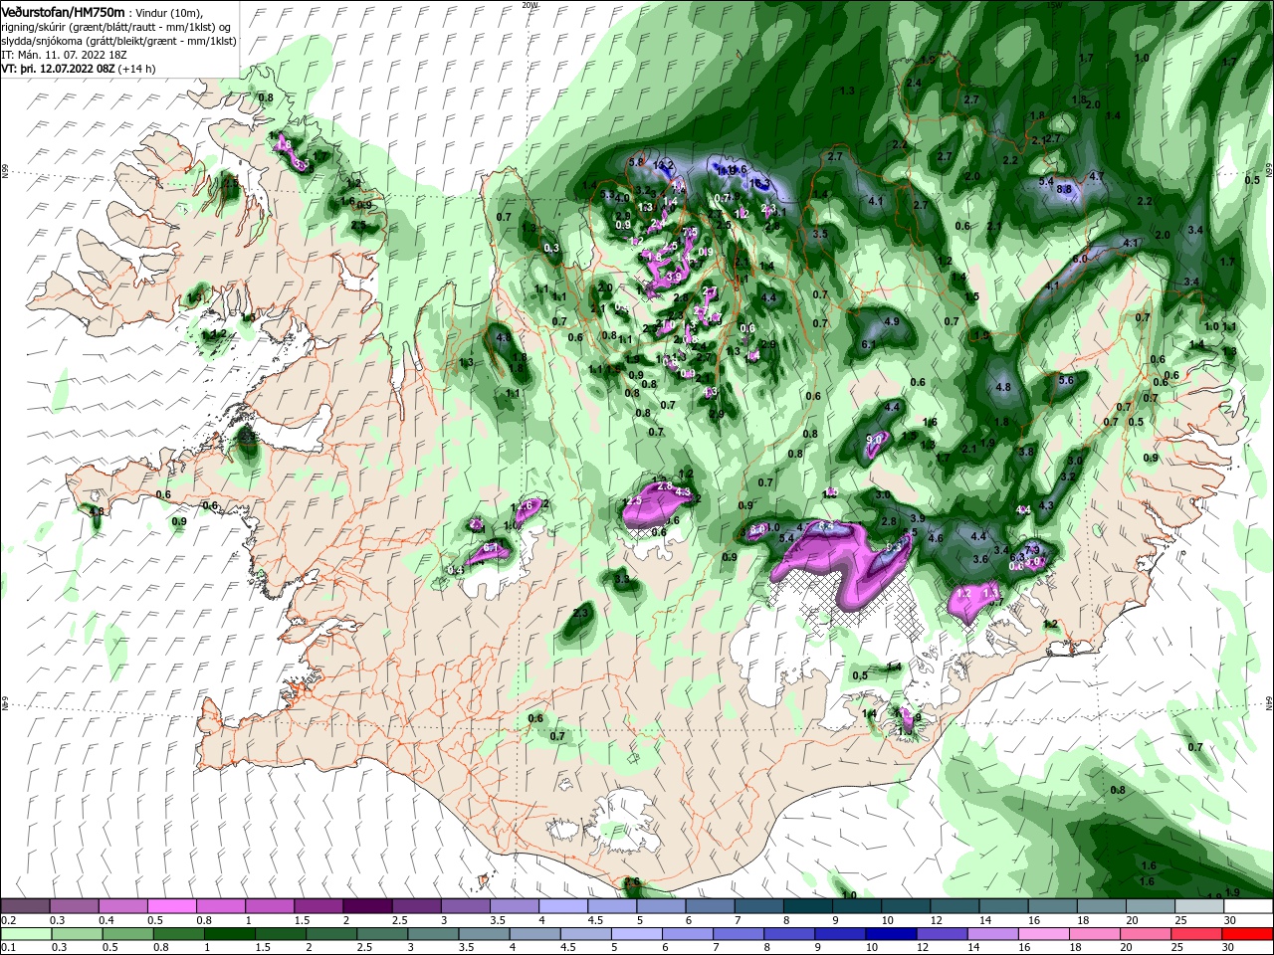The height and width of the screenshot is (955, 1274).
Task: Select the '5.6' precipitation value on the map
Action: (x=1066, y=380)
